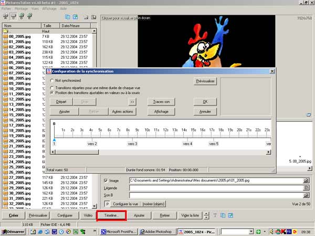Click the Word quick launch icon

point(54,232)
